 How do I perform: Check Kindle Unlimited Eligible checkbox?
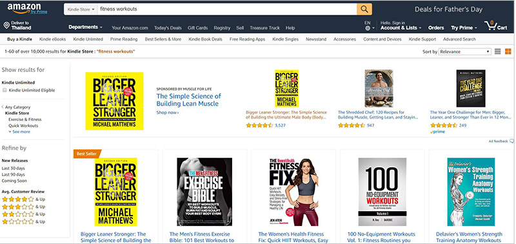click(x=5, y=90)
